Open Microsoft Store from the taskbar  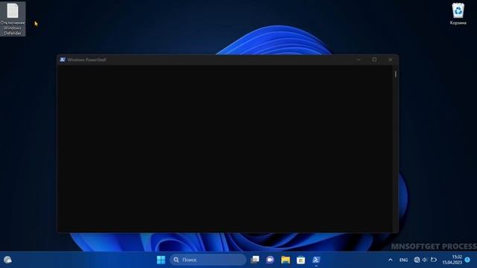point(300,260)
